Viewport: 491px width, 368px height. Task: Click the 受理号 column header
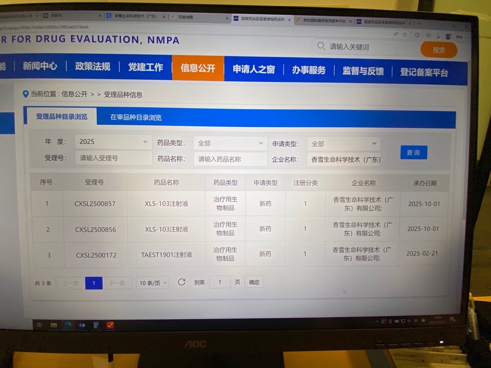click(x=94, y=182)
